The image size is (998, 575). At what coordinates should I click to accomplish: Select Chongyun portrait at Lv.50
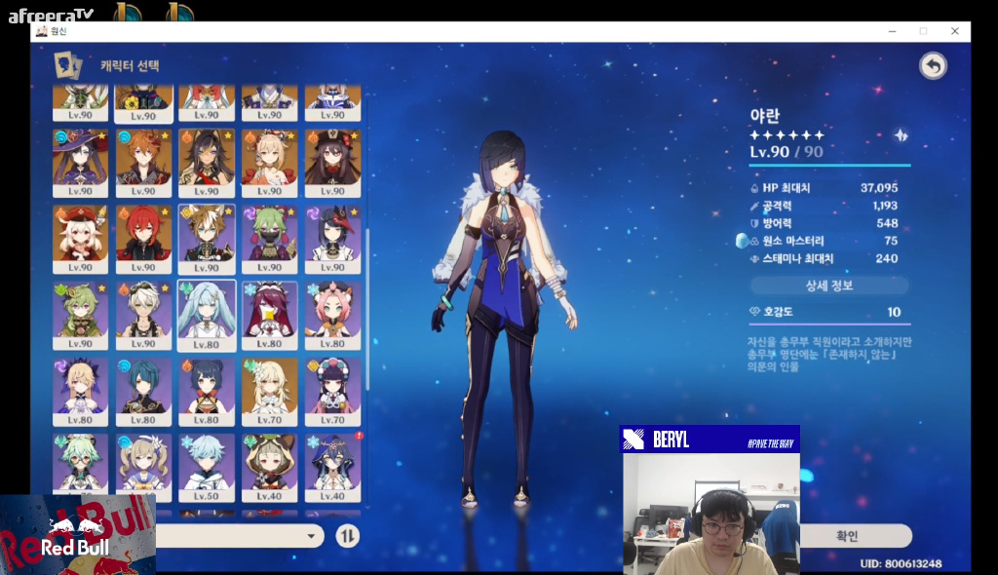(x=207, y=469)
